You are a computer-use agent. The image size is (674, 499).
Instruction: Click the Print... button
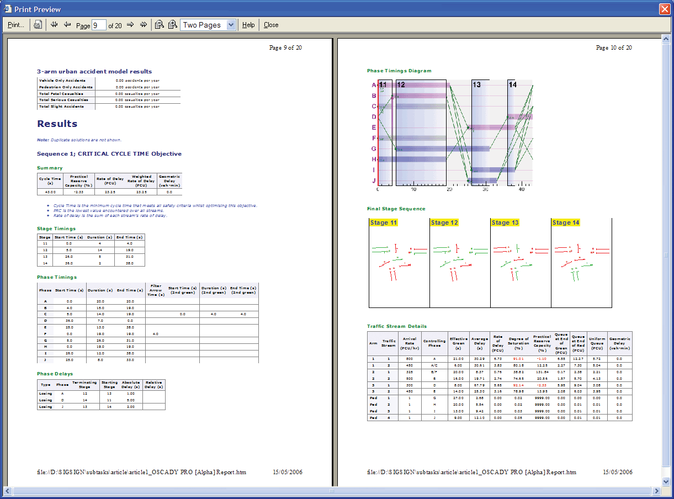tap(16, 25)
